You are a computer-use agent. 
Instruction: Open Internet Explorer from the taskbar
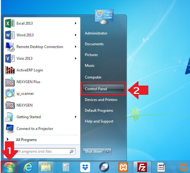(28, 167)
